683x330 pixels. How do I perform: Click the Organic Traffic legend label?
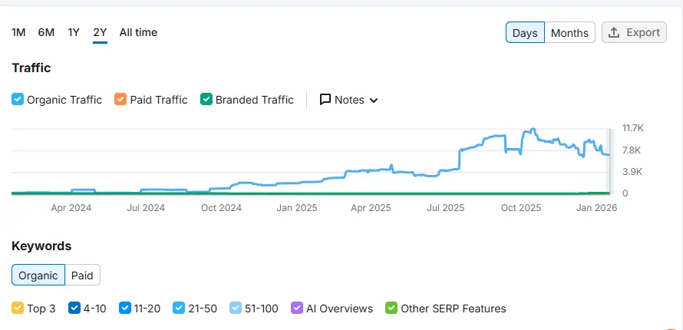click(64, 100)
